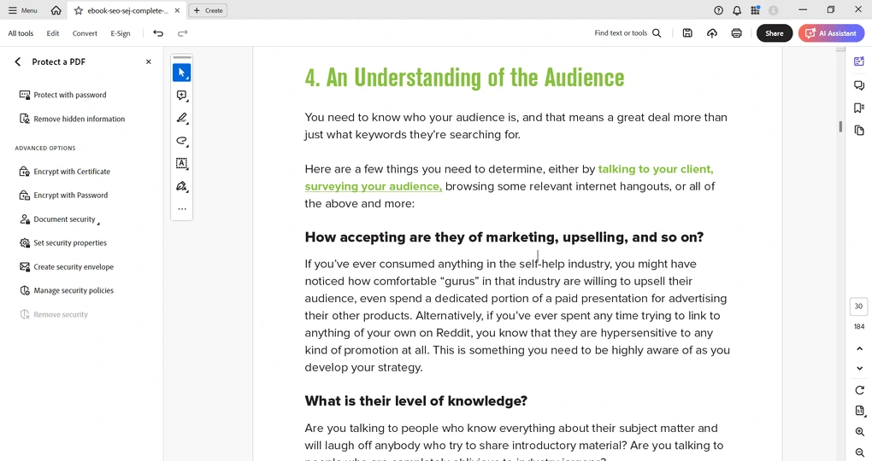Open the fill and sign tool
The image size is (872, 461).
click(181, 186)
